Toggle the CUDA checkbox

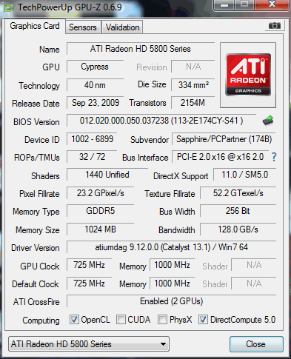coord(121,319)
